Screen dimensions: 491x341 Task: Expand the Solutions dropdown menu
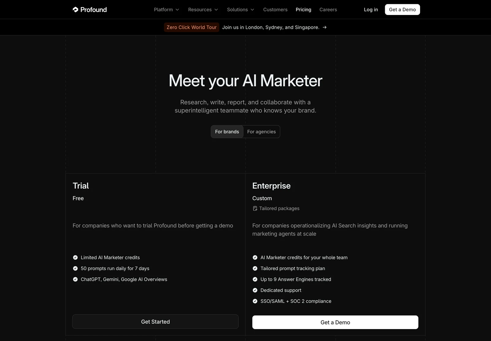point(241,10)
